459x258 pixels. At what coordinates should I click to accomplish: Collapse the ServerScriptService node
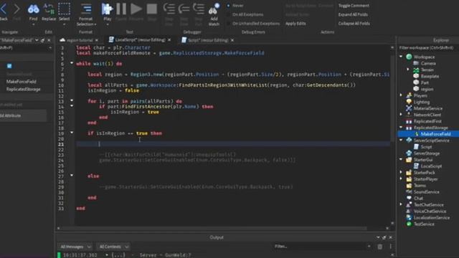coord(401,140)
